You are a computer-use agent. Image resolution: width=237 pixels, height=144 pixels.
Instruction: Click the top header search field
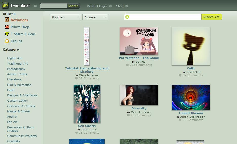point(53,6)
